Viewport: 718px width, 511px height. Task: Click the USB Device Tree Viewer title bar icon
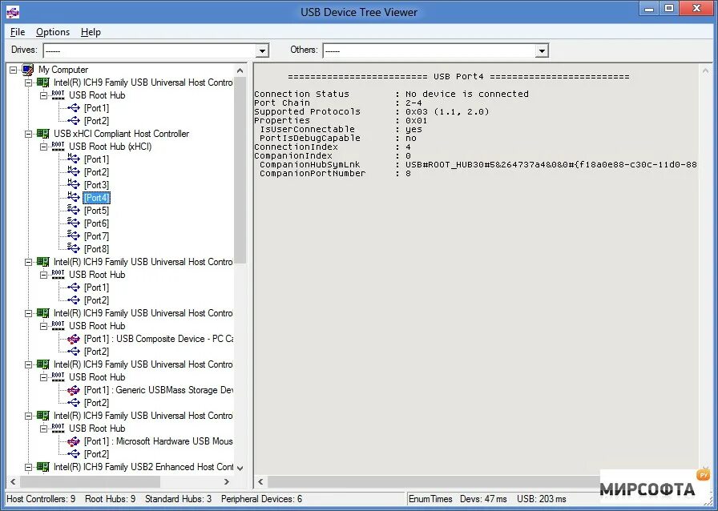point(13,12)
